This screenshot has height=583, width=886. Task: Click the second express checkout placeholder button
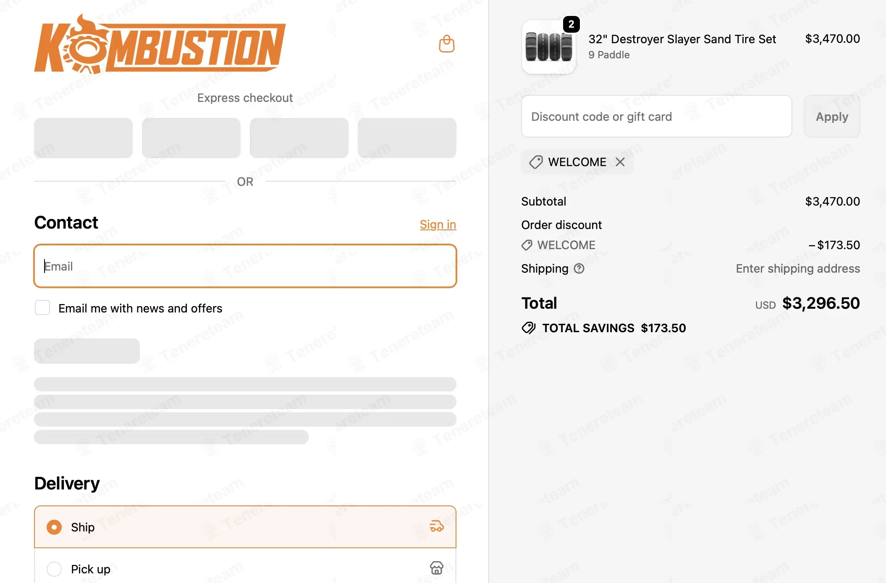click(x=191, y=138)
